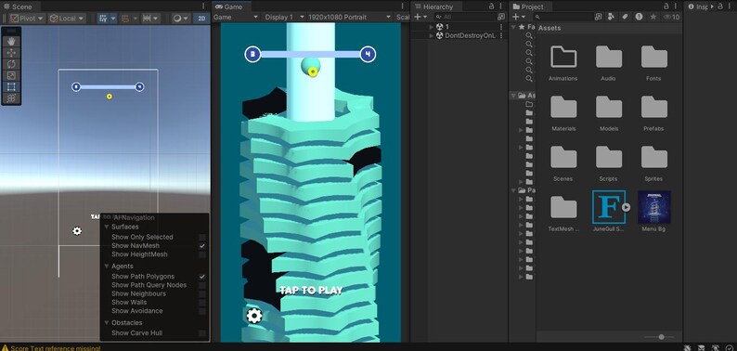This screenshot has width=737, height=351.
Task: Open Project panel more options menu
Action: click(676, 6)
